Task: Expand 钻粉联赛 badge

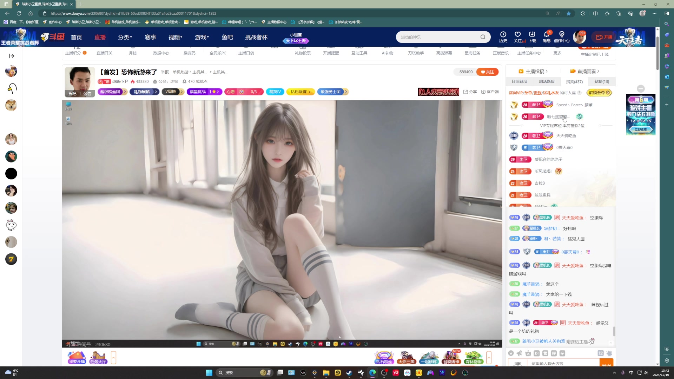Action: click(x=300, y=92)
